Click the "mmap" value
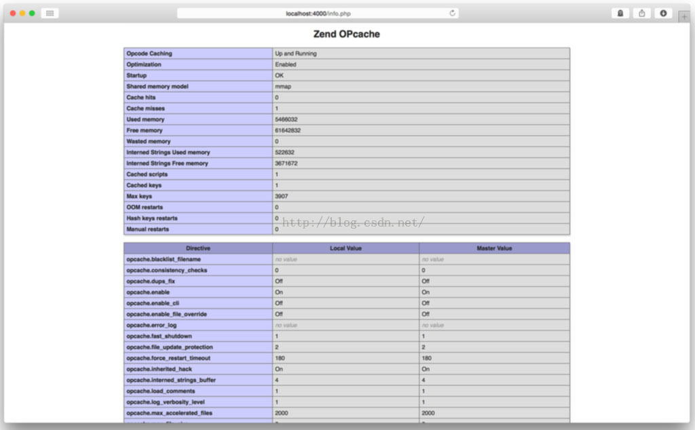Image resolution: width=695 pixels, height=430 pixels. (283, 87)
